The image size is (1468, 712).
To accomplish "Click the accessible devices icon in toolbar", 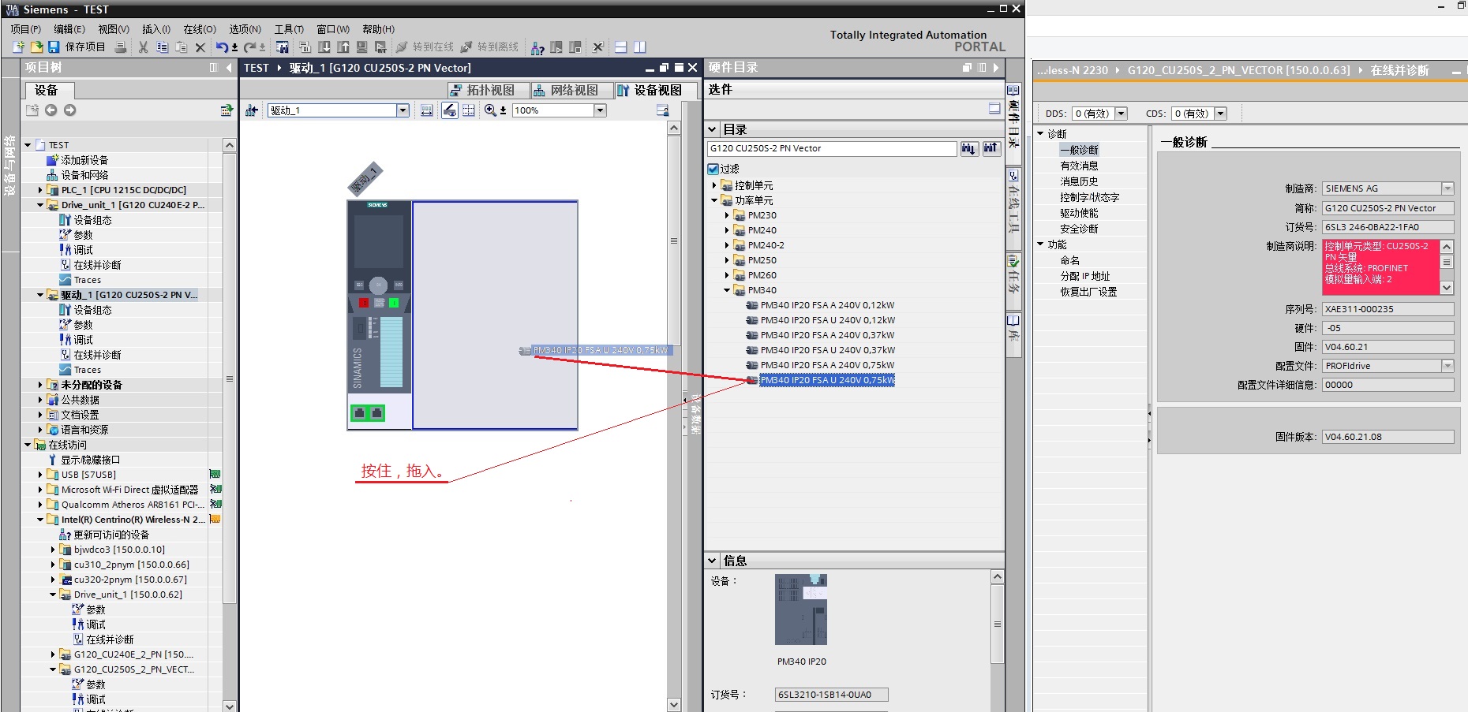I will 537,47.
